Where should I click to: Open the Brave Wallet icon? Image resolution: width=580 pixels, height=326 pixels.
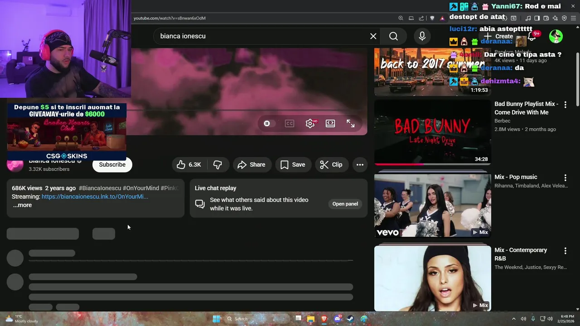(546, 18)
